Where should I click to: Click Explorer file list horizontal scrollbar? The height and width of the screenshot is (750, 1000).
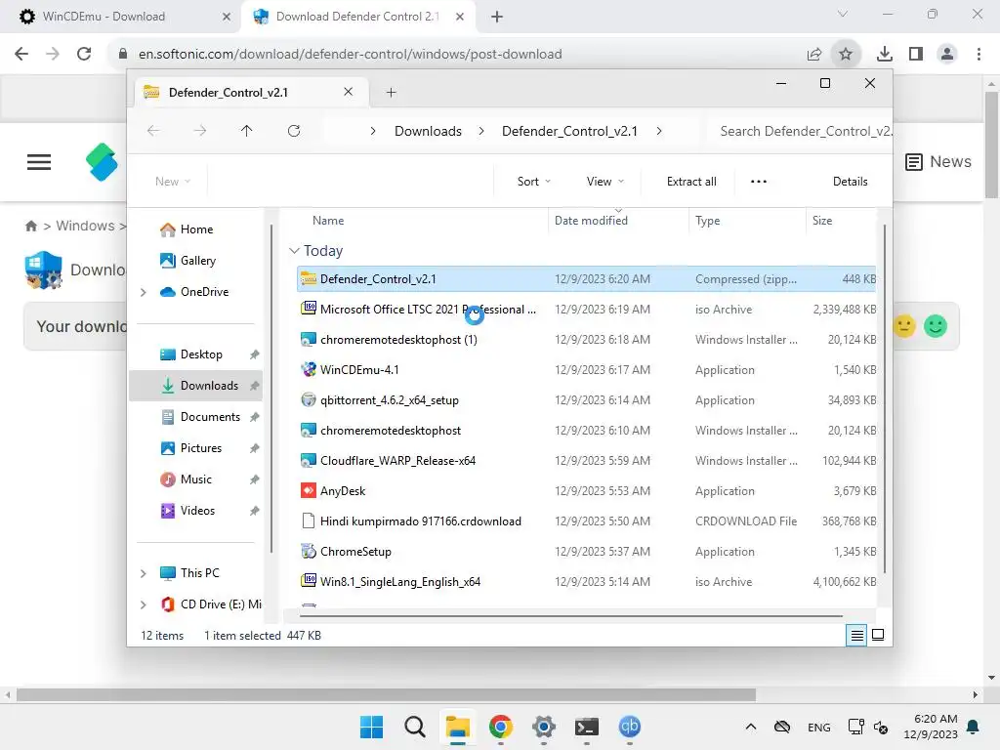pos(570,616)
